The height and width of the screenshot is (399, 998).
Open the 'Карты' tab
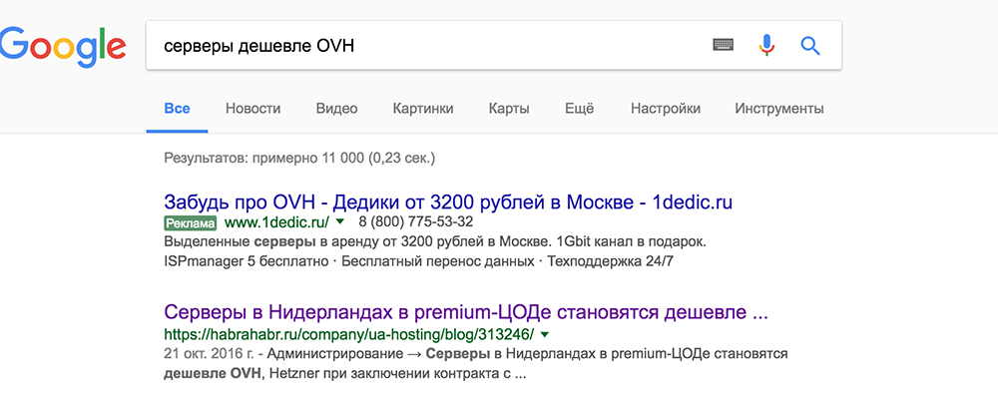[x=509, y=109]
